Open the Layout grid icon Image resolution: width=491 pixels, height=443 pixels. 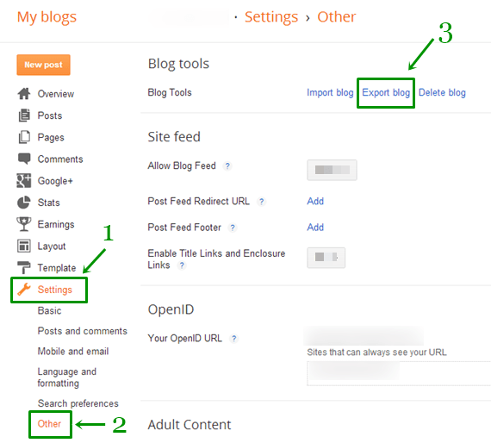pos(24,246)
